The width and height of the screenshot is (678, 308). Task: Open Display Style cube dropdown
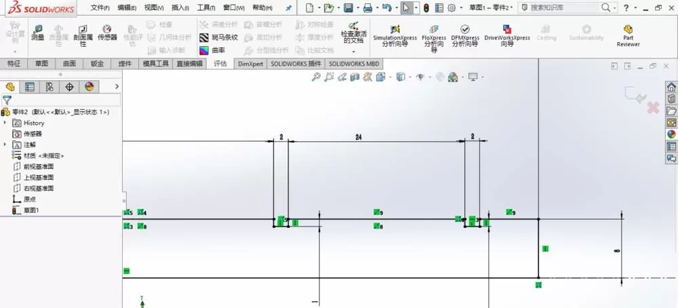point(410,77)
